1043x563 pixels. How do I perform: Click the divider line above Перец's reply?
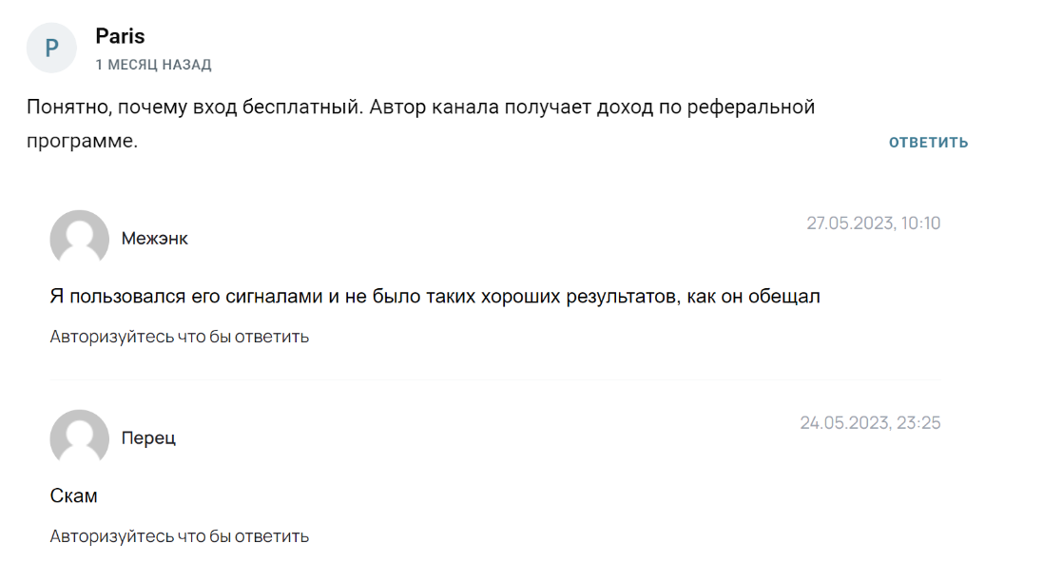[495, 379]
